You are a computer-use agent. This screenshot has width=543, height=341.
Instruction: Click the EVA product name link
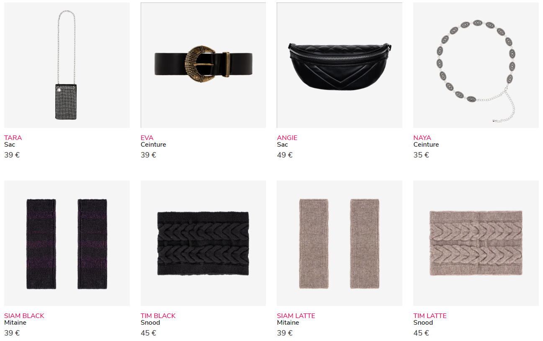[147, 137]
